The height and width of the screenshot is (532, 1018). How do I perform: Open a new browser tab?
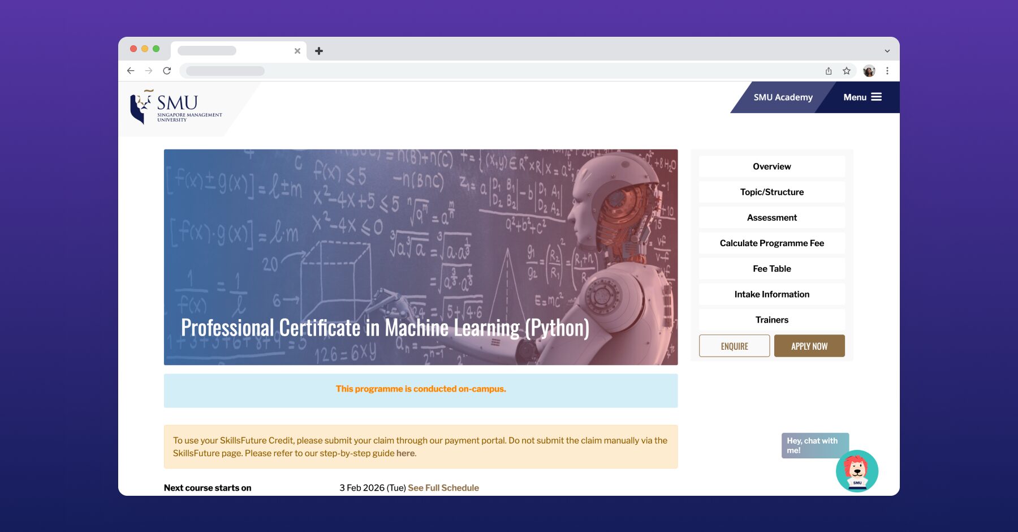point(319,51)
